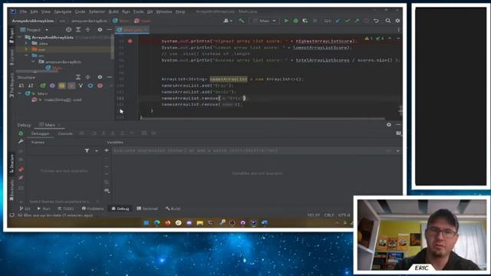Toggle the red breakpoint in editor gutter
This screenshot has height=276, width=491.
tap(130, 41)
